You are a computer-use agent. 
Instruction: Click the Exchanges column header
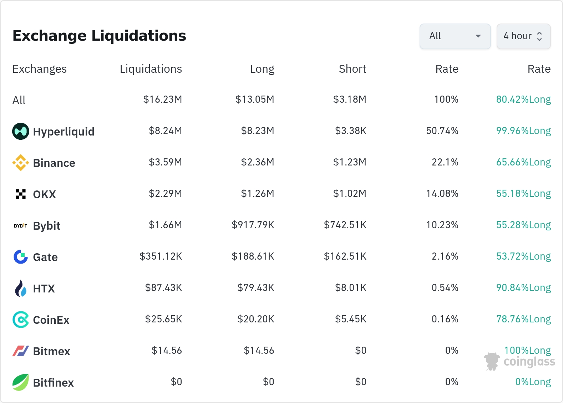point(40,69)
